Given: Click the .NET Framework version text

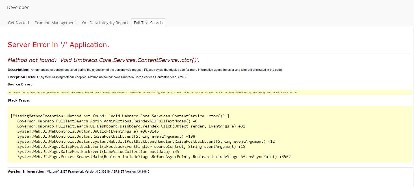Looking at the screenshot, I should [98, 171].
